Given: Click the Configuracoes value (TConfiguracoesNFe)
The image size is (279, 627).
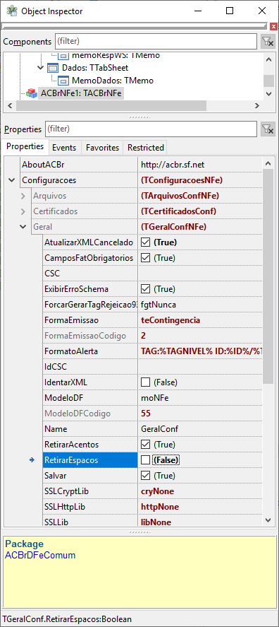Looking at the screenshot, I should point(182,180).
